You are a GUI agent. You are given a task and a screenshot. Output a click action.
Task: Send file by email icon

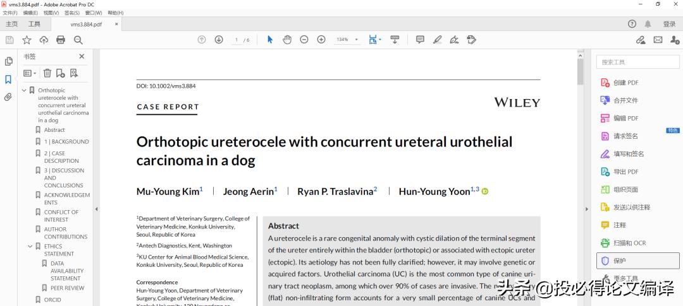pos(658,40)
